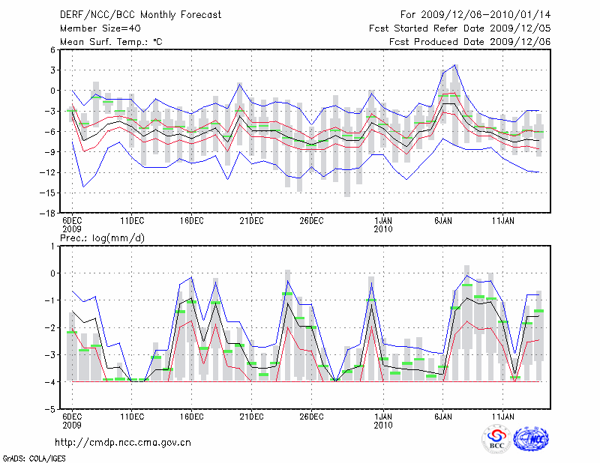Screen dimensions: 600x463
Task: Click the BCC logo icon
Action: point(496,439)
